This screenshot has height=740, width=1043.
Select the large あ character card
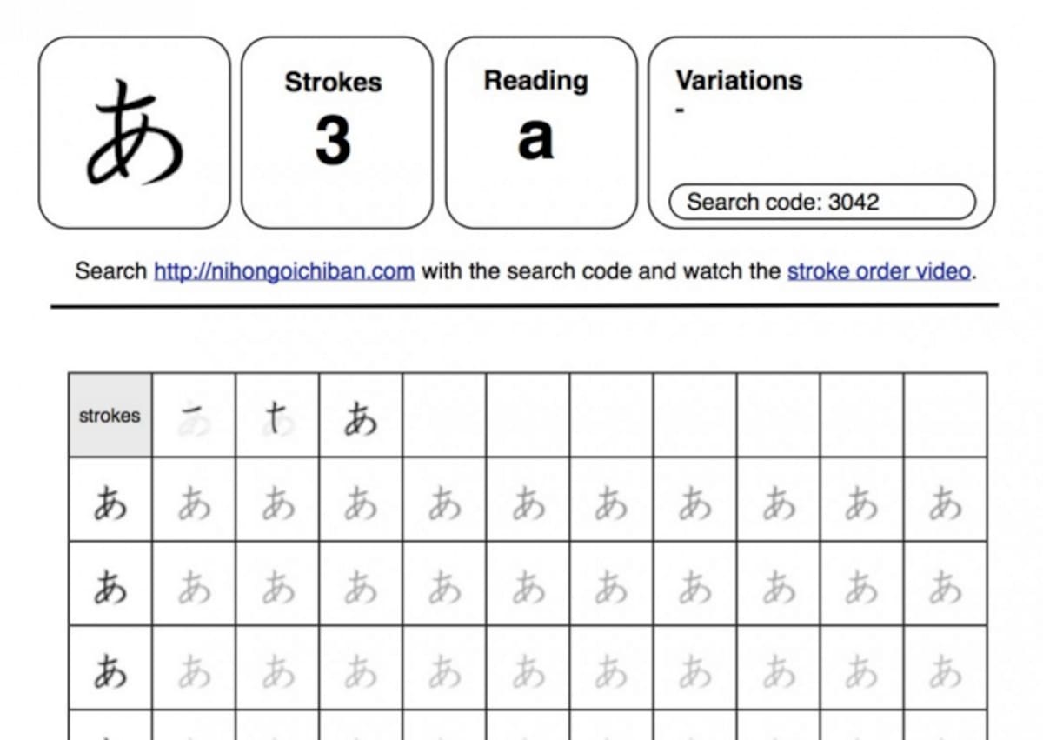(x=135, y=132)
